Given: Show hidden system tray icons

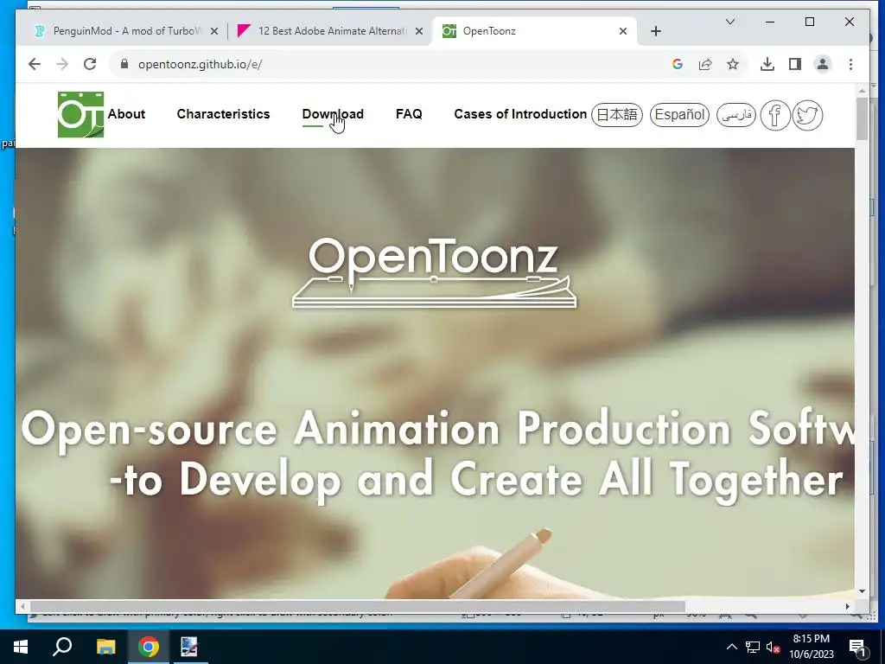Looking at the screenshot, I should [731, 647].
